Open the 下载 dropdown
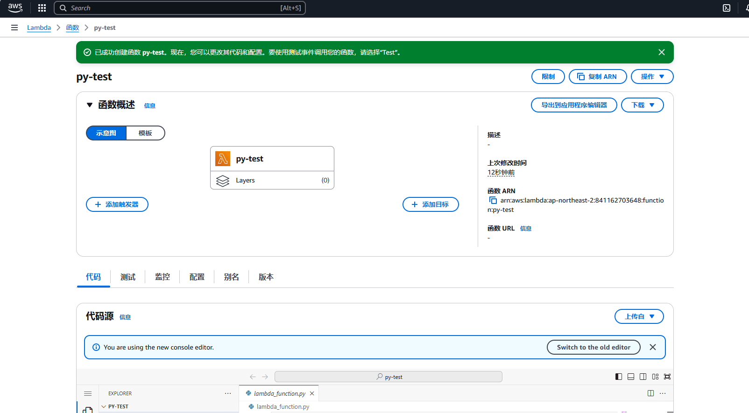 coord(643,105)
